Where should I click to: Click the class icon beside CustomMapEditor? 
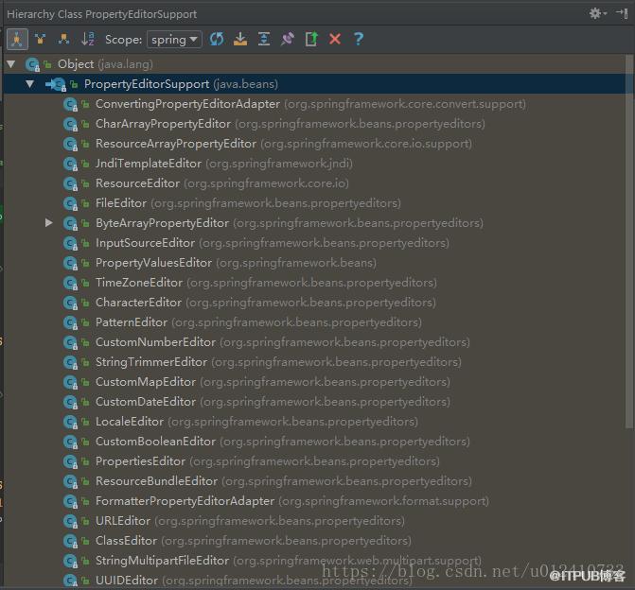tap(70, 382)
